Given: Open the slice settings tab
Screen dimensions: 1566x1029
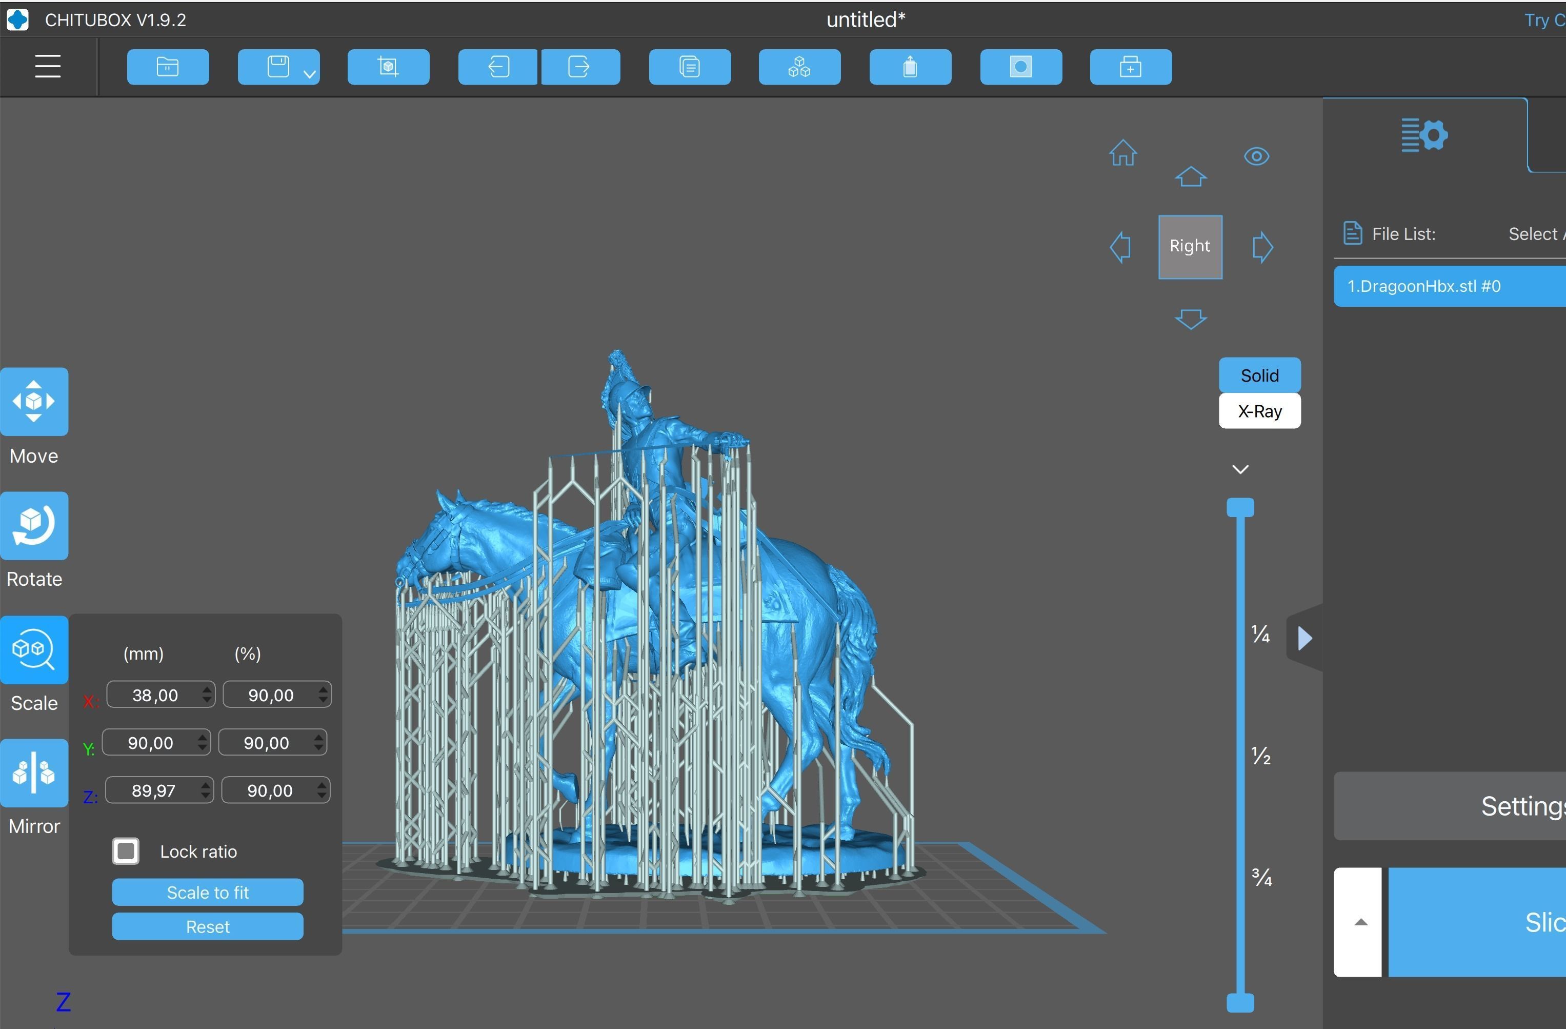Looking at the screenshot, I should point(1424,135).
